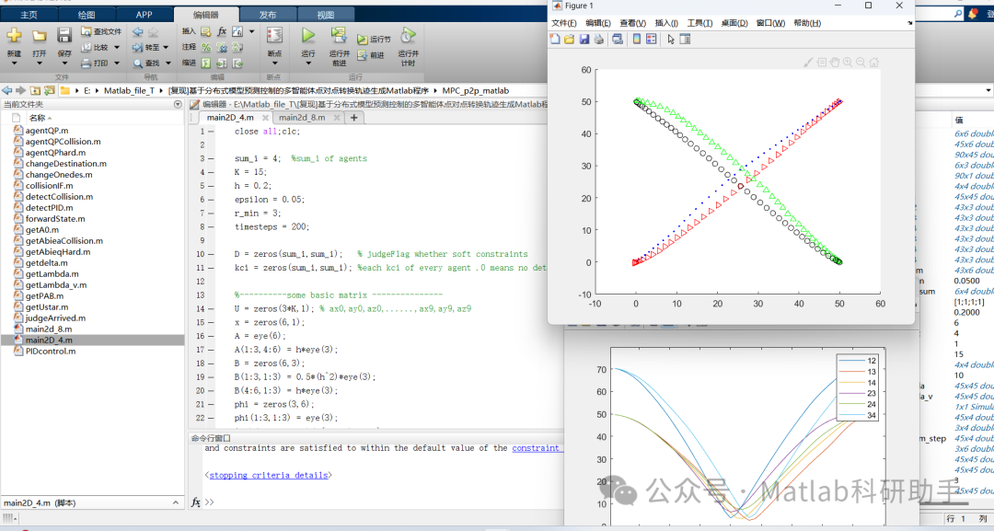Switch to View (视图) ribbon tab
Viewport: 994px width, 531px height.
pos(325,15)
